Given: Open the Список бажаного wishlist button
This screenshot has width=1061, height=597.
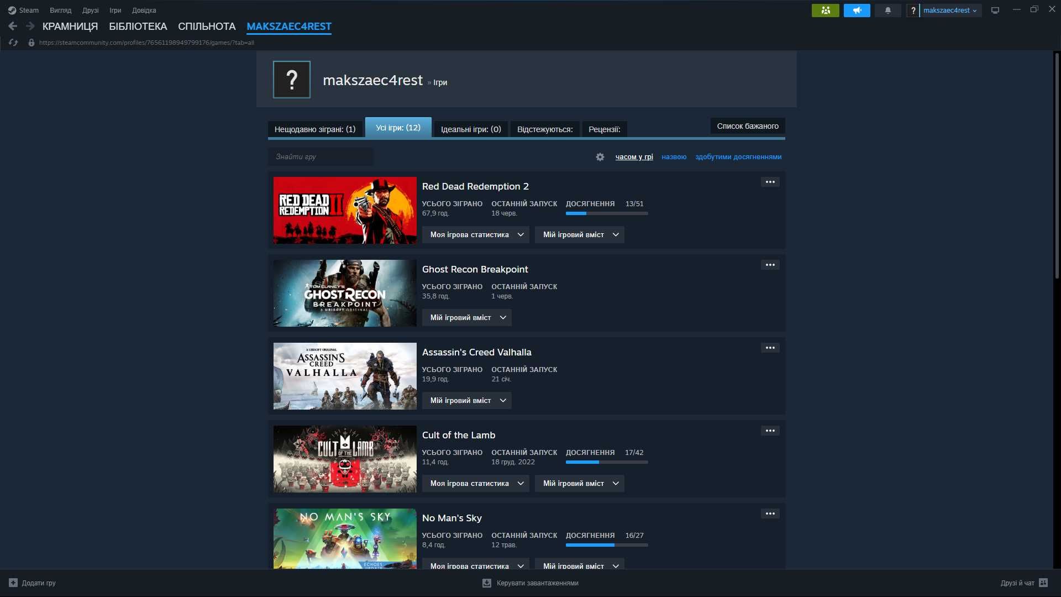Looking at the screenshot, I should tap(748, 126).
